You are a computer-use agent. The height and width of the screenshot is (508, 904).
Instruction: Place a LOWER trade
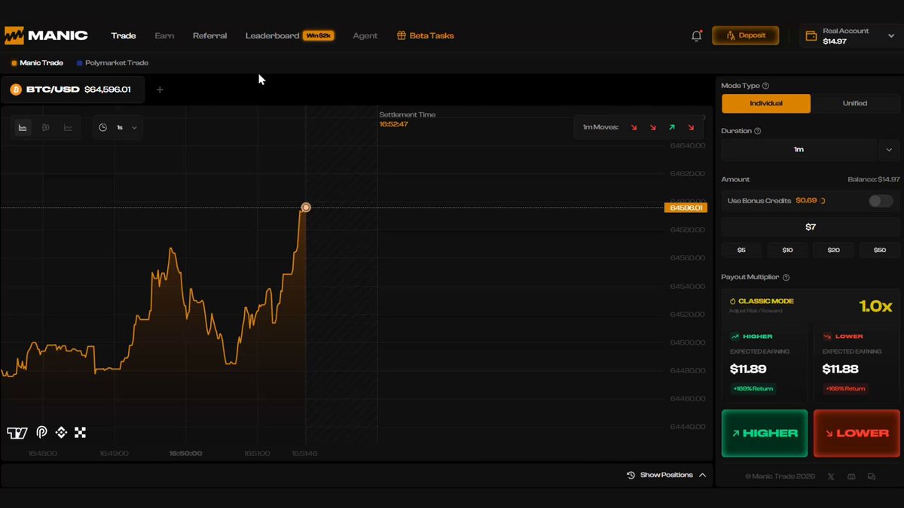click(857, 433)
